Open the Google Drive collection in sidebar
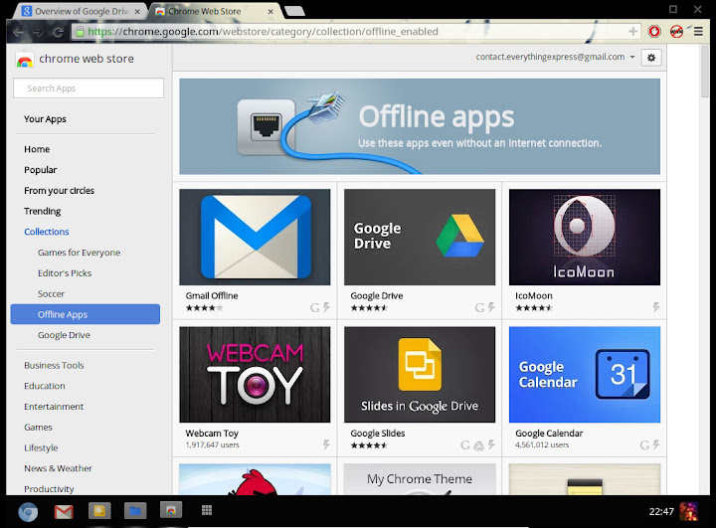 pos(64,335)
